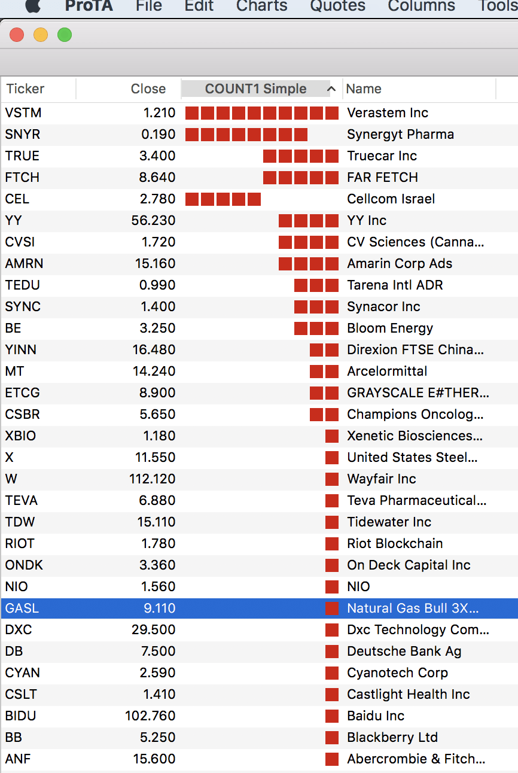Toggle sort direction arrow on COUNT1 Simple
The width and height of the screenshot is (518, 773).
pyautogui.click(x=331, y=89)
